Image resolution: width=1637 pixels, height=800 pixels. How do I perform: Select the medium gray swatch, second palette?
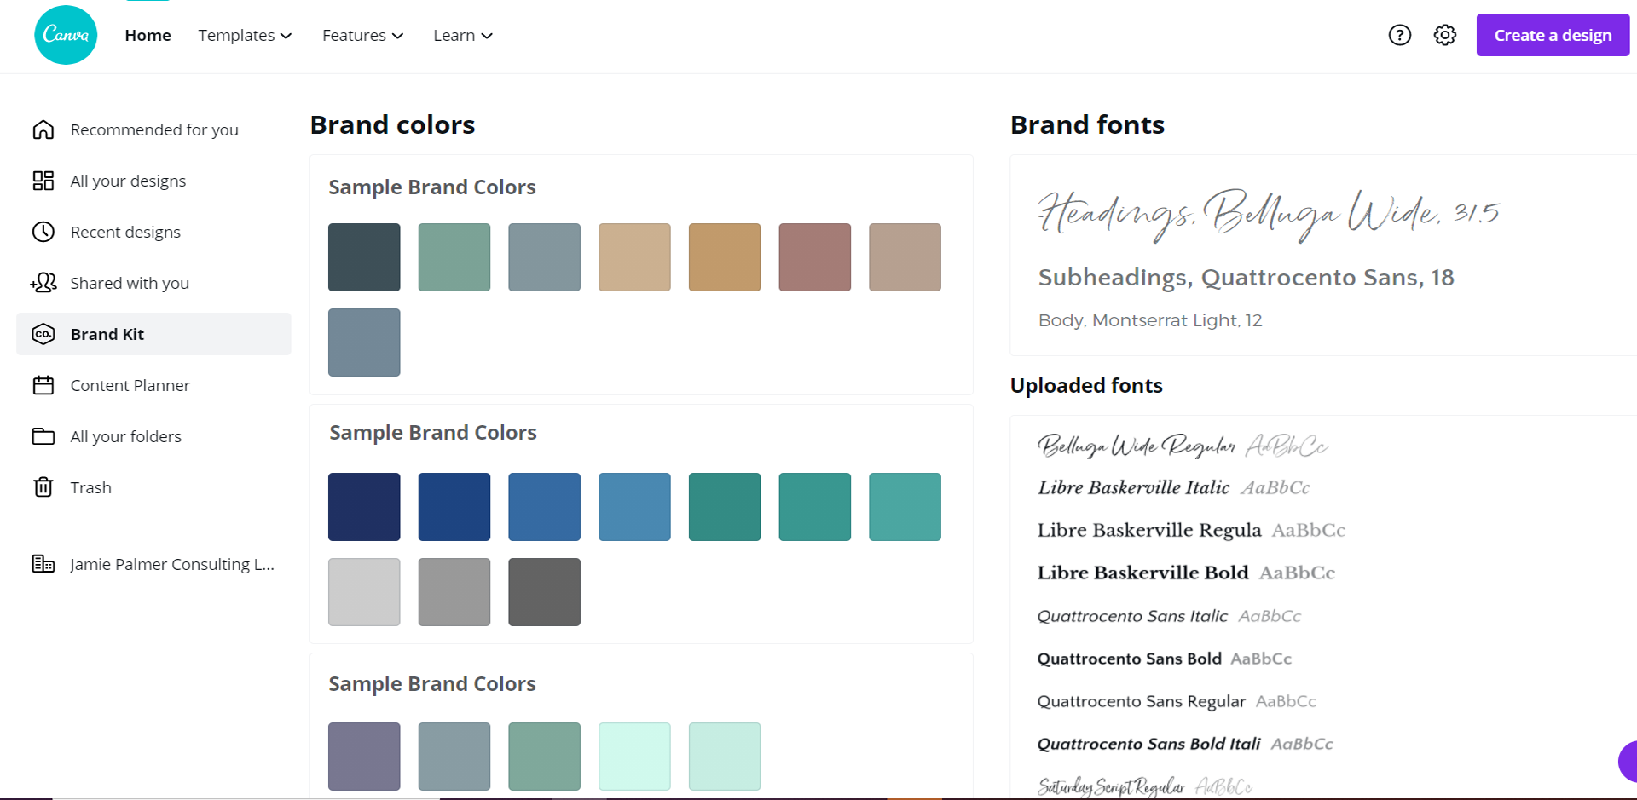454,592
